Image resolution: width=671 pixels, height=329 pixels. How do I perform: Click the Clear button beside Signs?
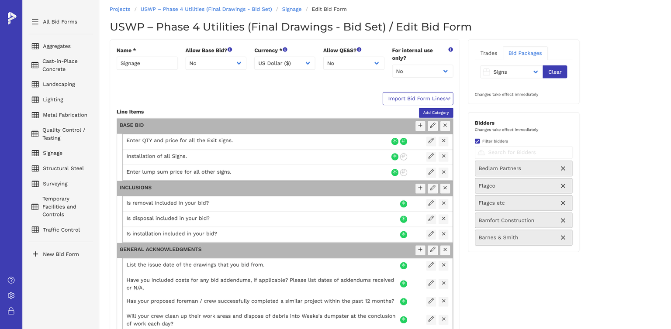pos(554,72)
